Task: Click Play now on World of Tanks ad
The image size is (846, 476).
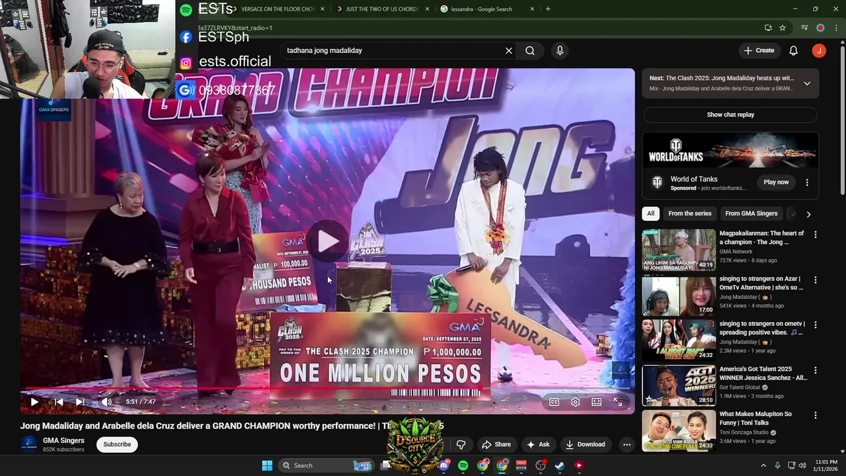Action: point(776,182)
